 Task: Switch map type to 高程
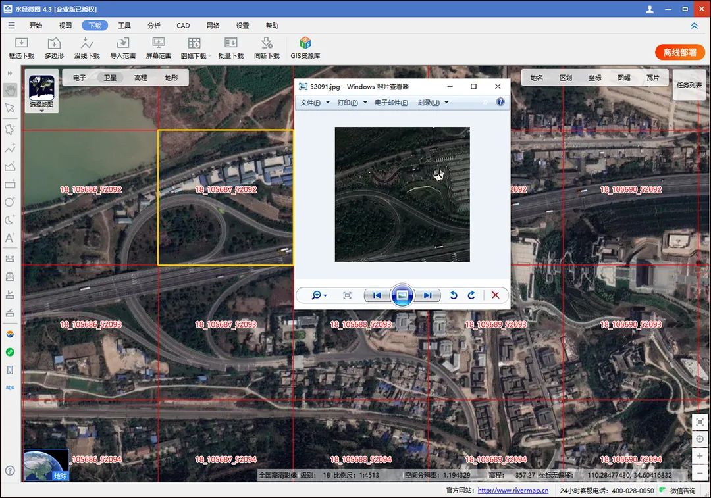pos(141,78)
